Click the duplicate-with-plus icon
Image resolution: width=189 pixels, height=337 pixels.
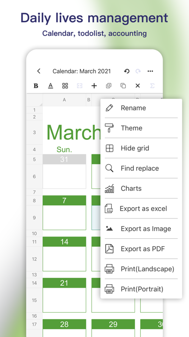pos(108,86)
